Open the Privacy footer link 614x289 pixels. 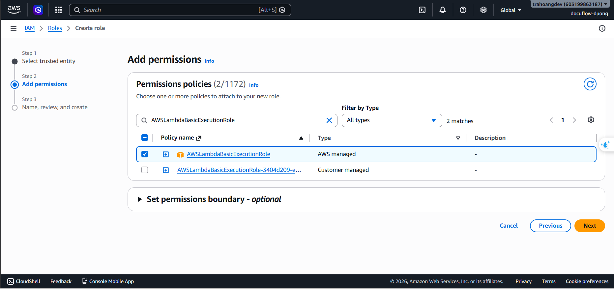523,281
